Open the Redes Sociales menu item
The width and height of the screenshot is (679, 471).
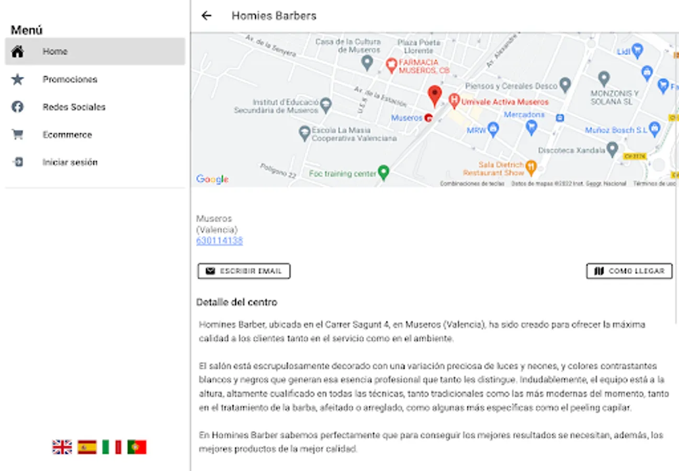pos(95,107)
